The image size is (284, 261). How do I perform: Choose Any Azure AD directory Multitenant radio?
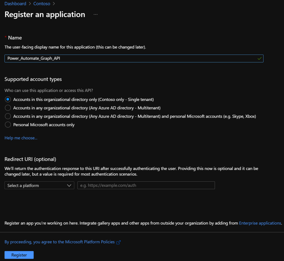point(8,108)
